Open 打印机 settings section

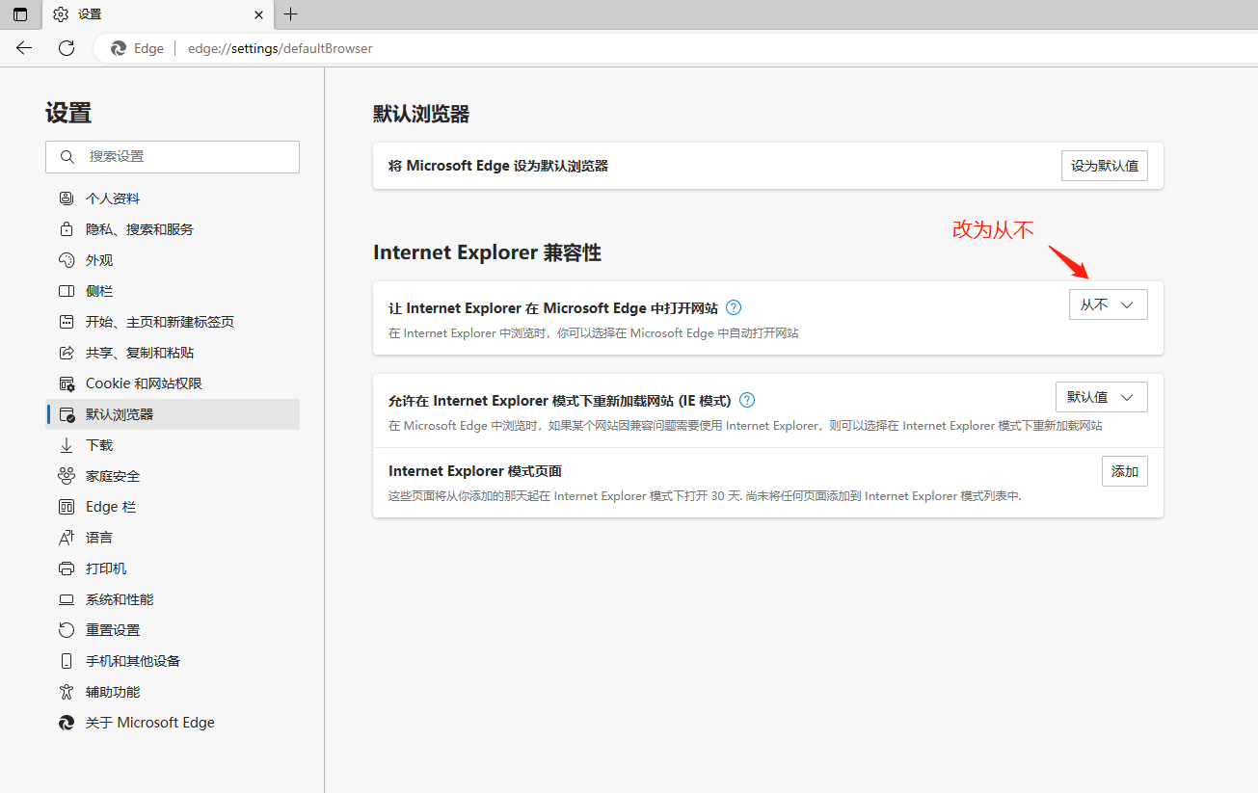pos(173,568)
